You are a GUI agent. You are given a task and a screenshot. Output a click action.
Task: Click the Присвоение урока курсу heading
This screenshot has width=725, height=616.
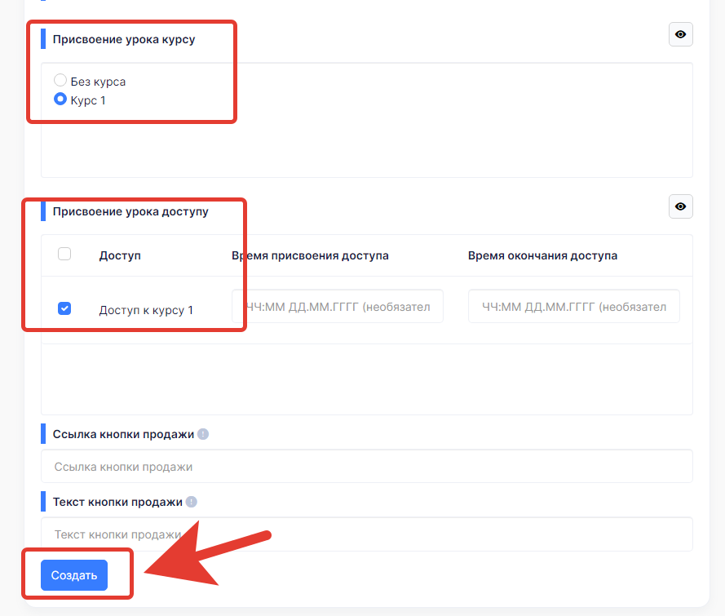click(x=124, y=39)
